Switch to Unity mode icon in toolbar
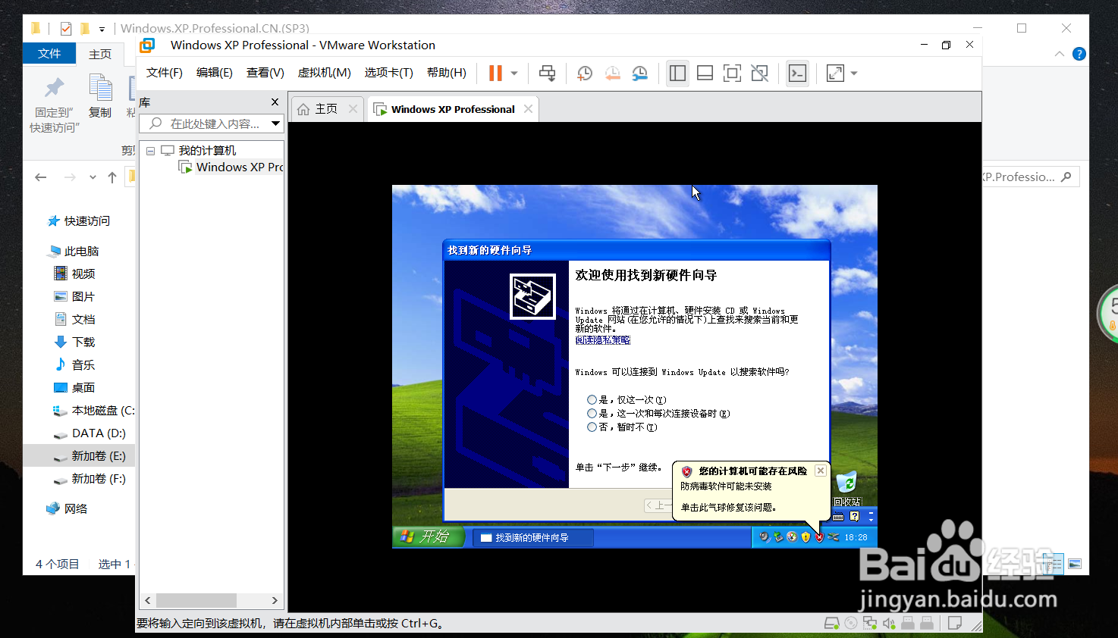 click(759, 73)
